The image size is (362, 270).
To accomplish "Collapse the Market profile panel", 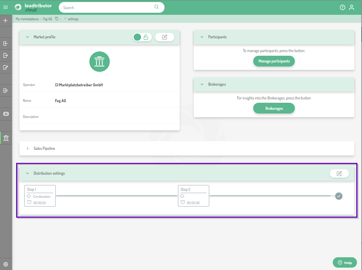I will click(28, 37).
